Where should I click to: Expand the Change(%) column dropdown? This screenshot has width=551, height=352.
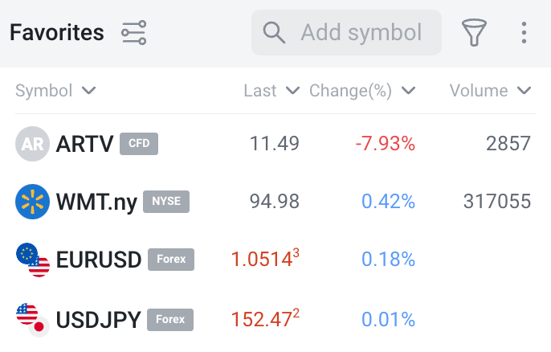tap(409, 91)
